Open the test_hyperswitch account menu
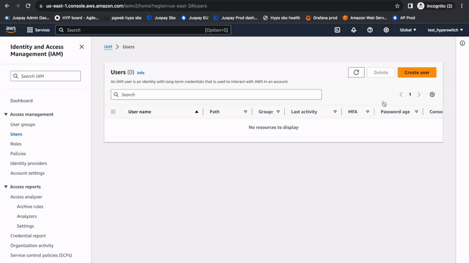 coord(445,30)
